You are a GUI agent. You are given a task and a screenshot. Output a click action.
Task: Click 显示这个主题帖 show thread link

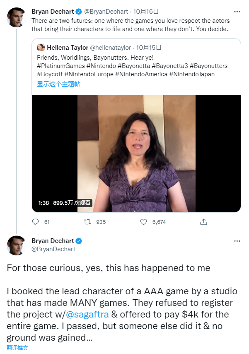coord(58,84)
